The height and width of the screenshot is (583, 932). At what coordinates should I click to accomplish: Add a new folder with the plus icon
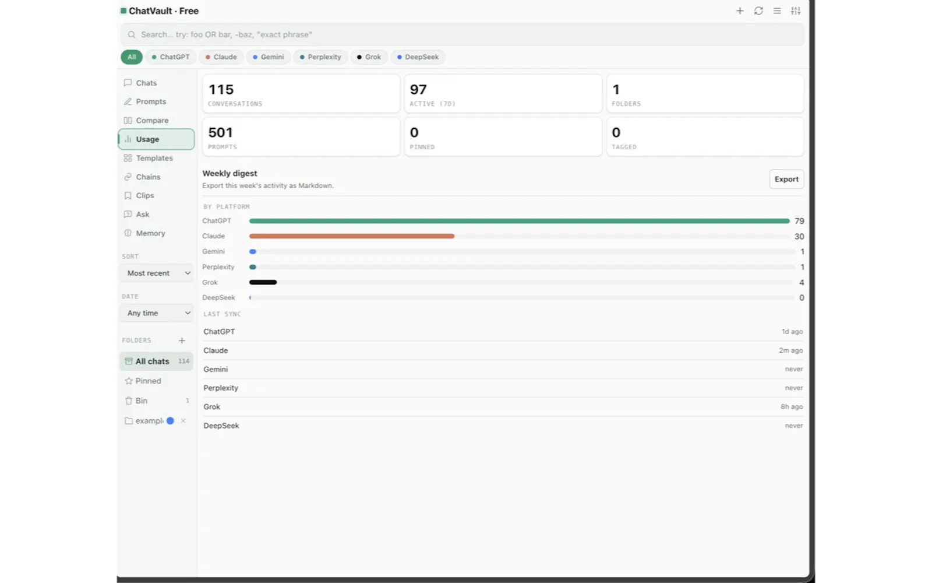pos(182,340)
